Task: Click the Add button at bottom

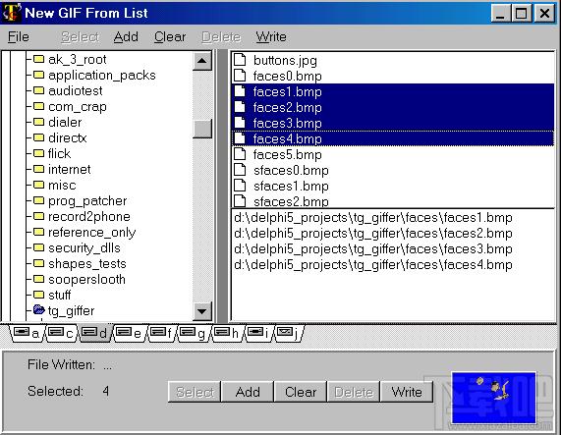Action: point(248,392)
